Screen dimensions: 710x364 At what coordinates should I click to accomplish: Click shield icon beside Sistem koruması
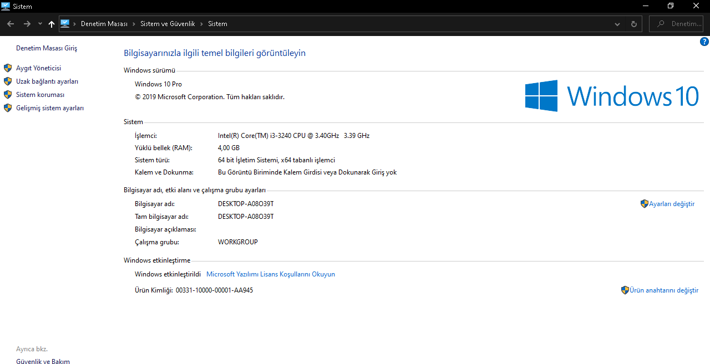pos(8,95)
